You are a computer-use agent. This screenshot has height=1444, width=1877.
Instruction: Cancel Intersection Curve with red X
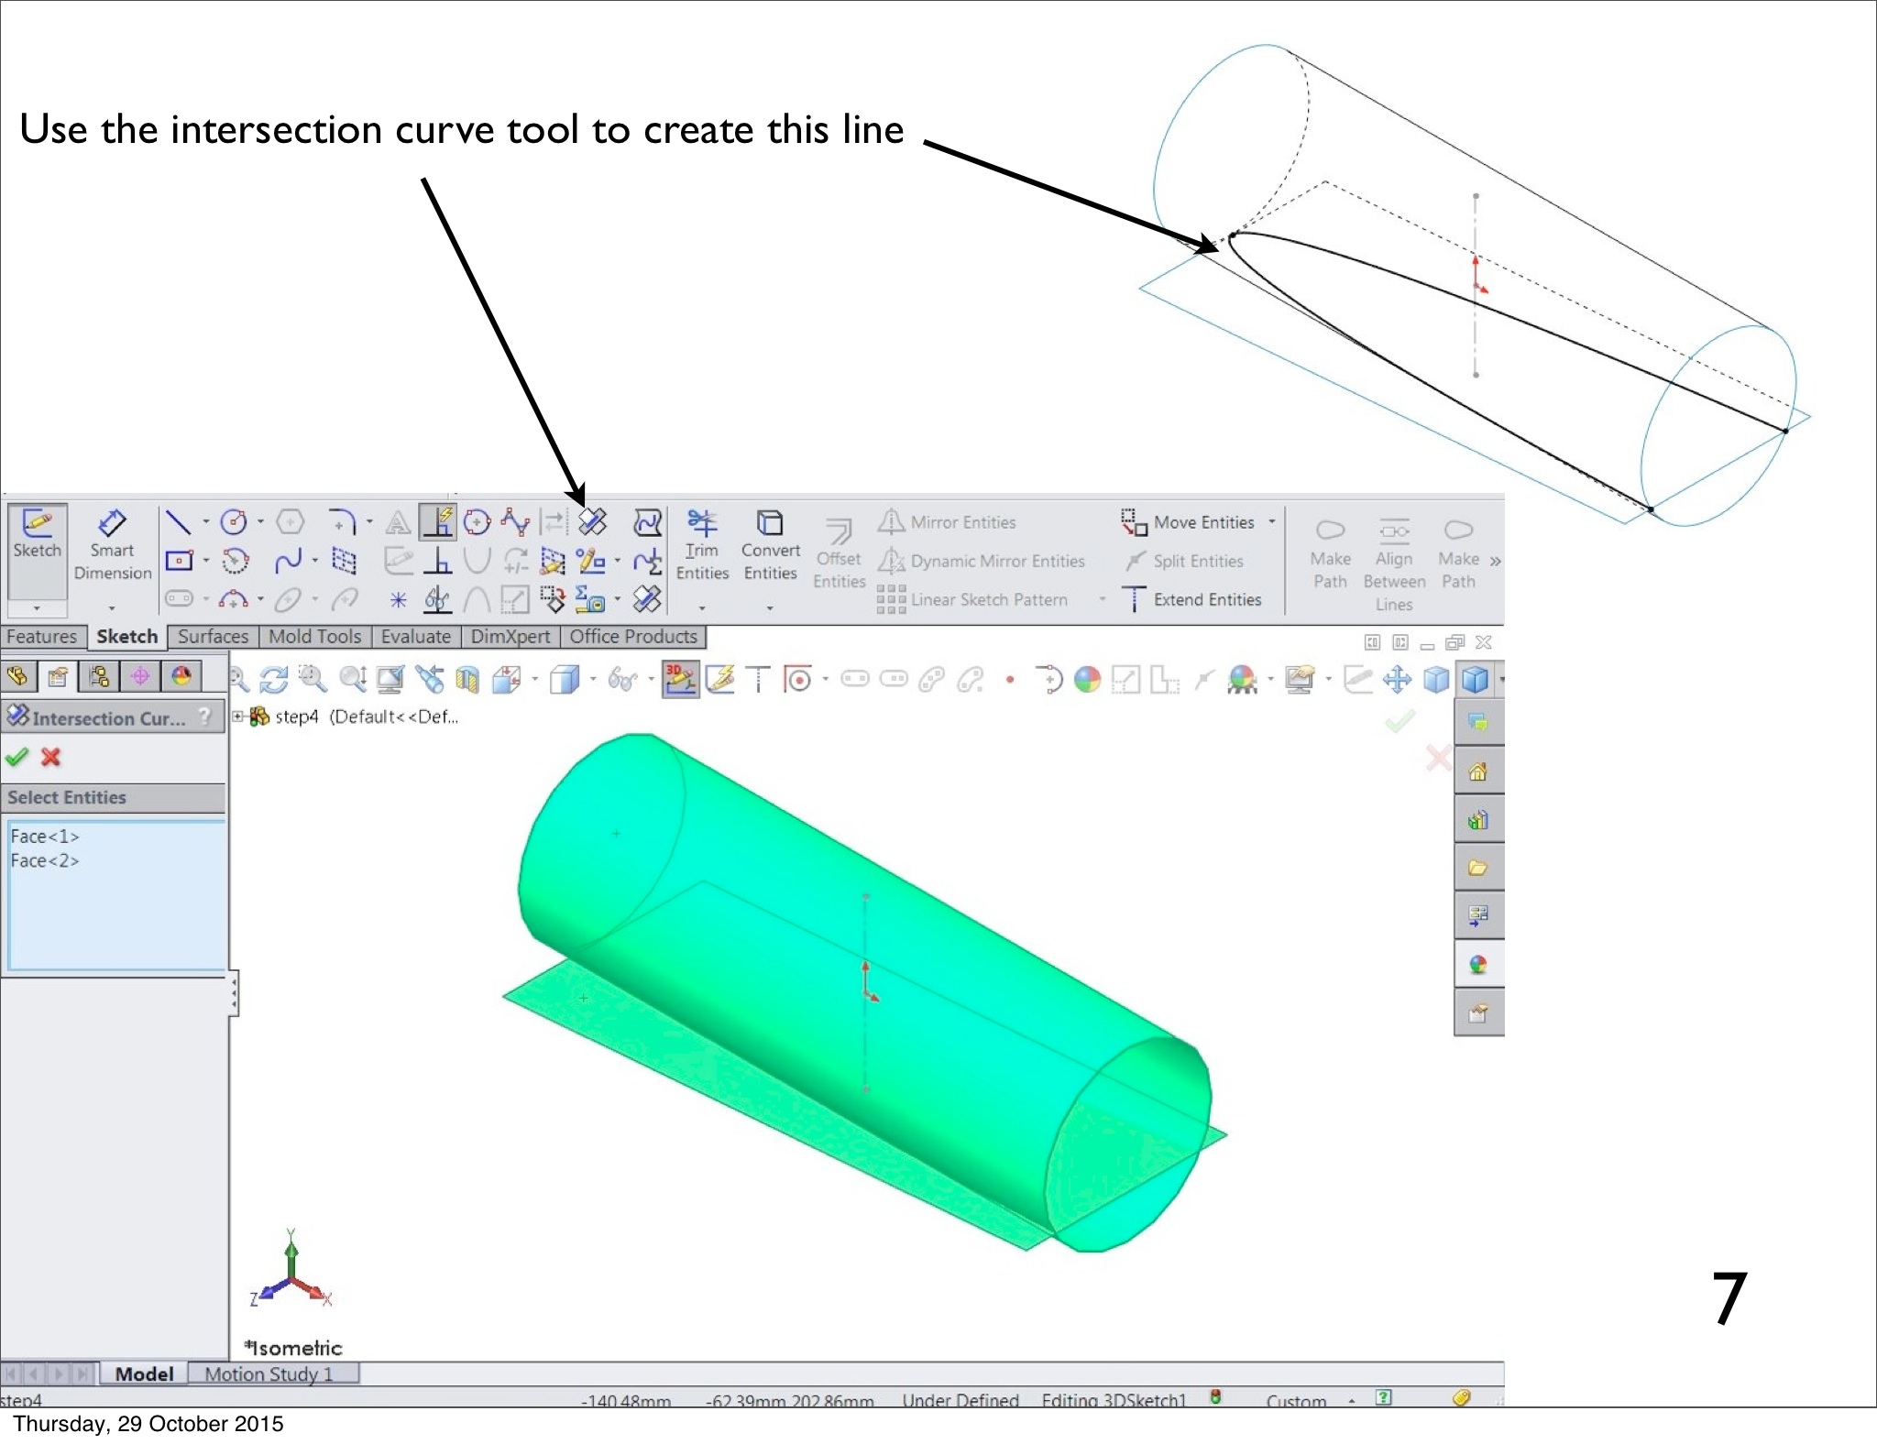tap(51, 757)
